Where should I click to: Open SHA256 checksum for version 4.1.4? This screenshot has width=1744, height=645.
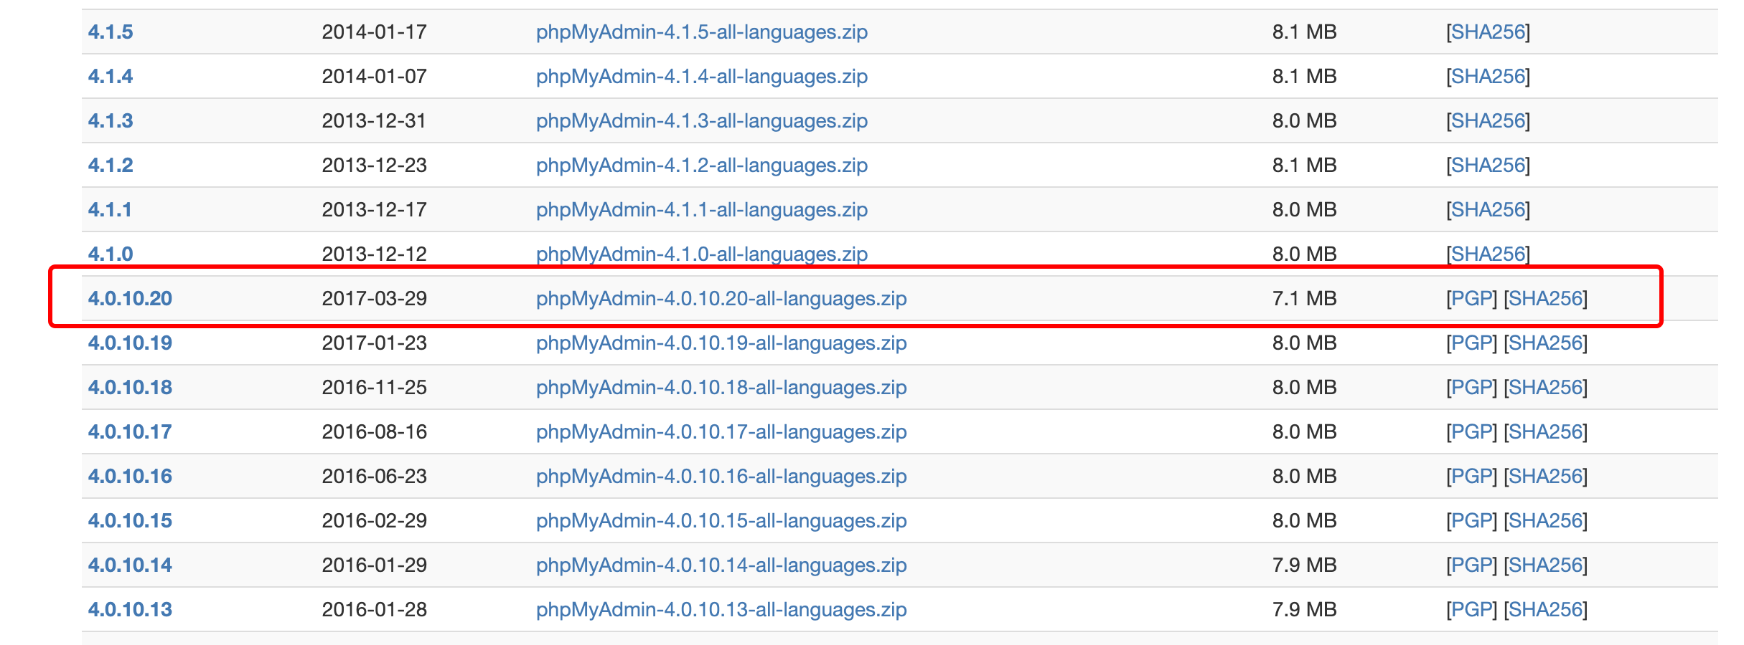click(1489, 76)
